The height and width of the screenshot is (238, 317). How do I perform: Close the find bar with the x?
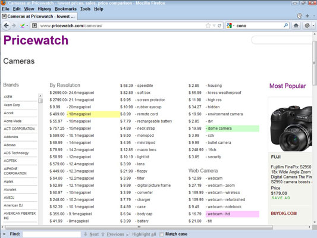(x=4, y=234)
